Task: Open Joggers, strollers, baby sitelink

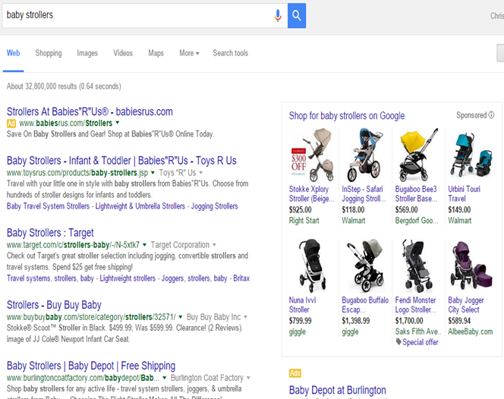Action: pyautogui.click(x=194, y=278)
